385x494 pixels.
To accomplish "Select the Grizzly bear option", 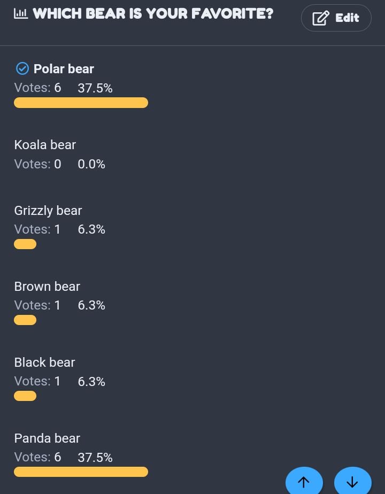I will [48, 211].
